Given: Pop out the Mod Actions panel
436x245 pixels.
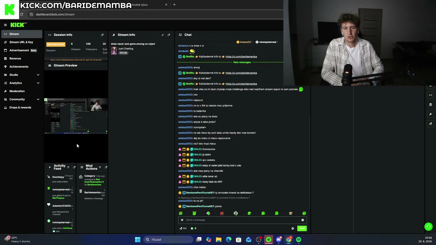Looking at the screenshot, I should (x=106, y=167).
